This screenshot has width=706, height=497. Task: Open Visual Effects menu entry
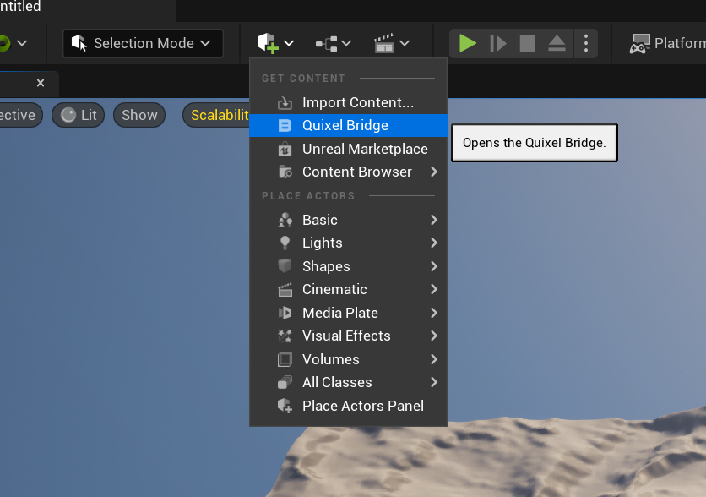tap(349, 336)
